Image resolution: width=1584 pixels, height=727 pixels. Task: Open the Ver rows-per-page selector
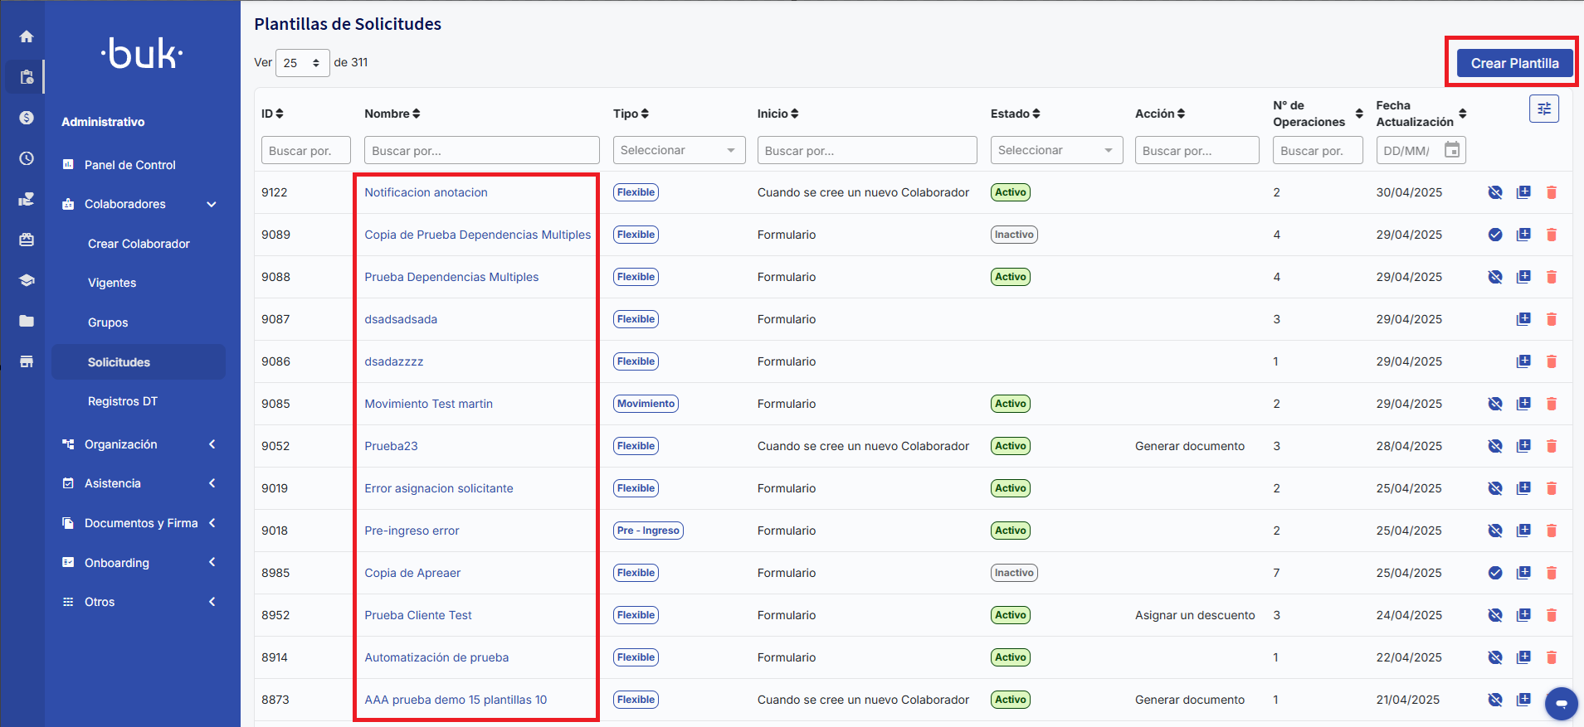point(302,63)
